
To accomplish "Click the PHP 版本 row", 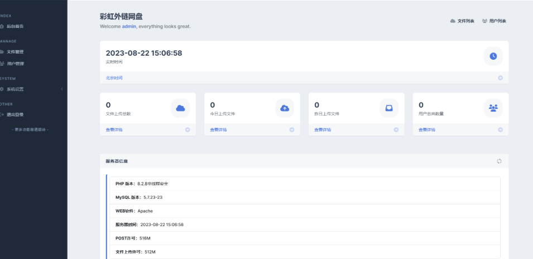I will tap(305, 184).
